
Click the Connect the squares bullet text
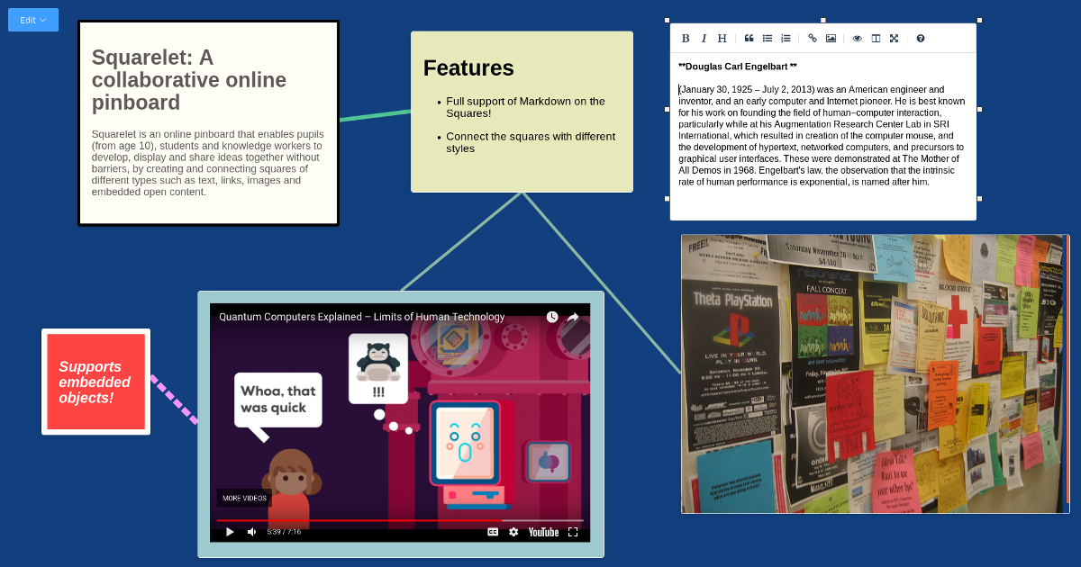[x=531, y=142]
